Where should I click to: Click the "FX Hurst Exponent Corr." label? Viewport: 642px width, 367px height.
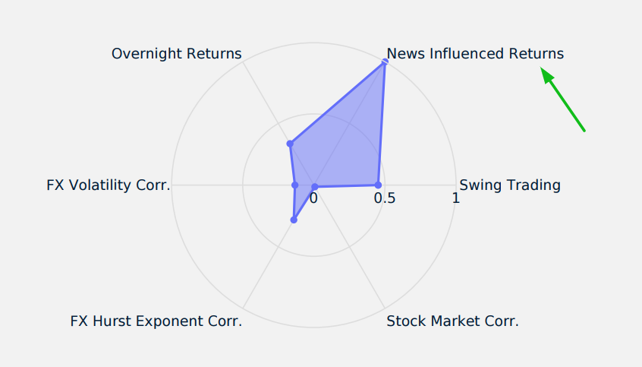click(x=156, y=321)
